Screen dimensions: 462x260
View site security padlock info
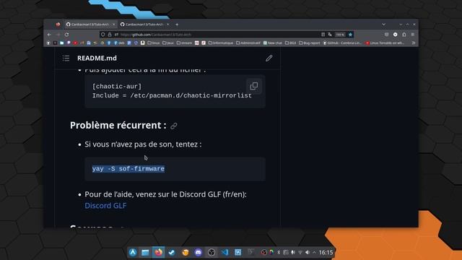110,35
